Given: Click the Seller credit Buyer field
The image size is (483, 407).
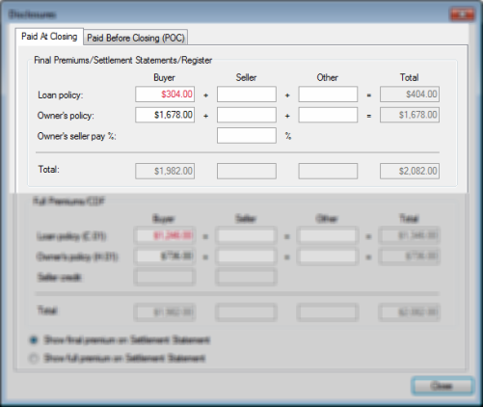Looking at the screenshot, I should click(165, 278).
